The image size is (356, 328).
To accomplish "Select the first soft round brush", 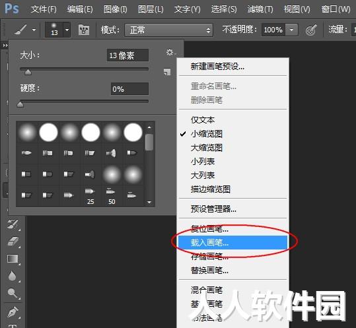I will 27,132.
